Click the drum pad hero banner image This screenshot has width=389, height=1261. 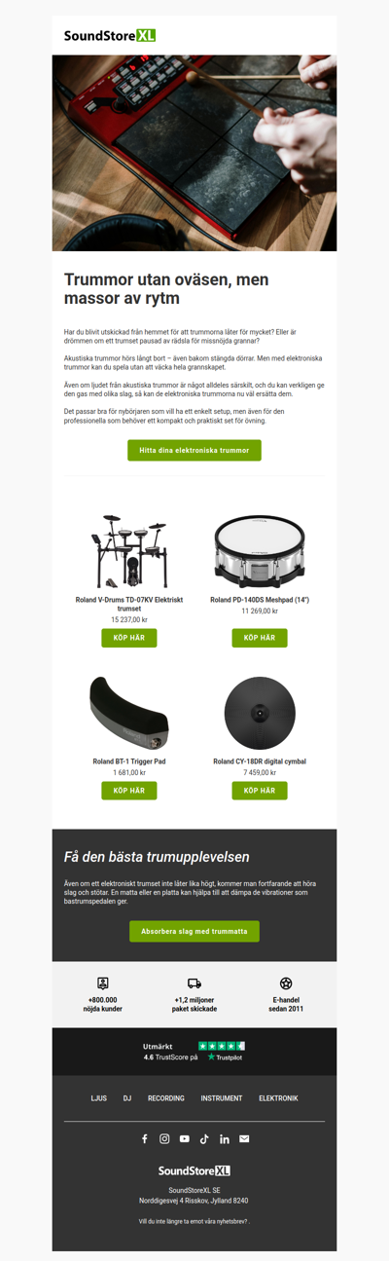[x=194, y=153]
